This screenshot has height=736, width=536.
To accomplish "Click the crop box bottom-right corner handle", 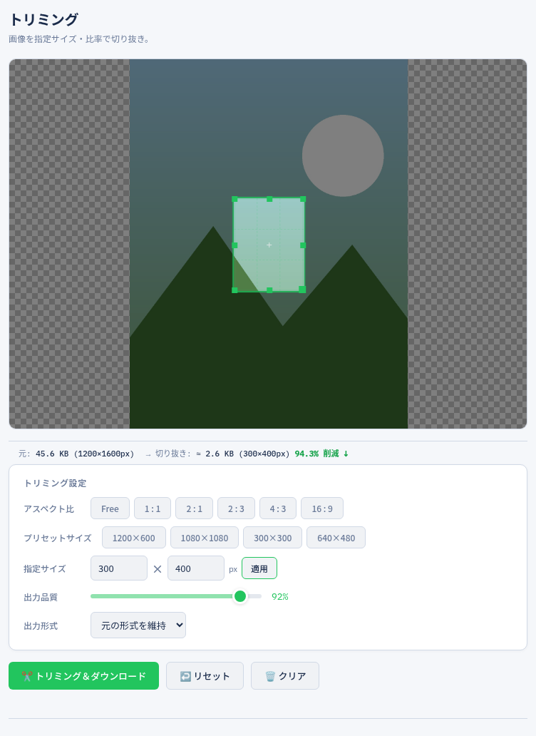I will (302, 290).
